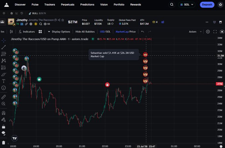Click the blue community icon under Jimothy
The height and width of the screenshot is (148, 225).
(x=22, y=24)
